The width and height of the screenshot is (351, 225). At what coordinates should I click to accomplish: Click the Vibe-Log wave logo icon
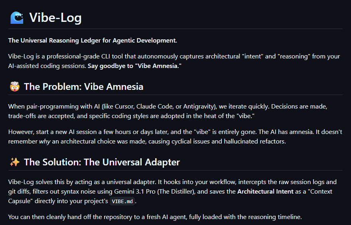17,18
